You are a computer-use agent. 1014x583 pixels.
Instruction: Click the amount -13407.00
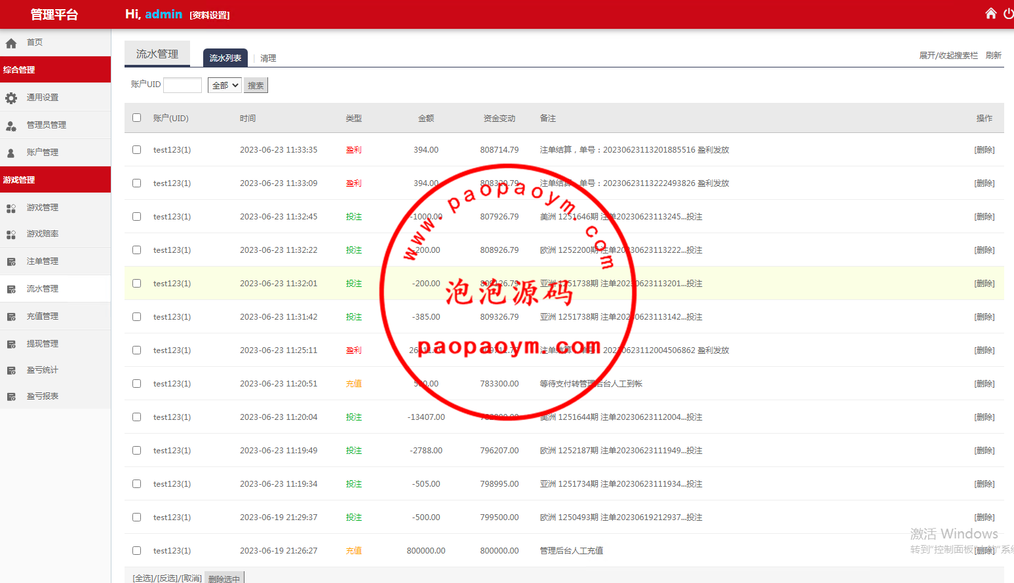426,417
